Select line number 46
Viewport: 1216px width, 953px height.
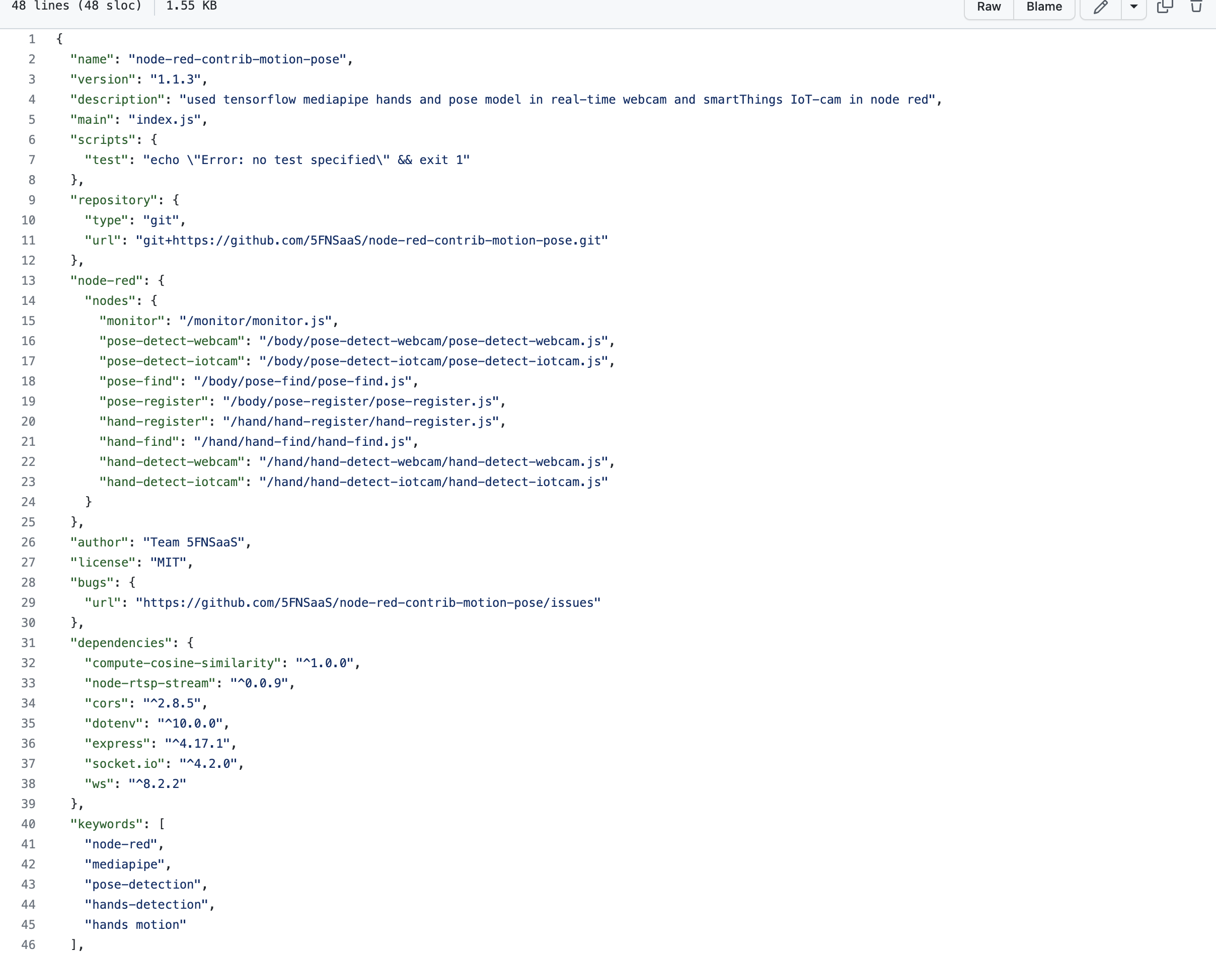point(28,944)
